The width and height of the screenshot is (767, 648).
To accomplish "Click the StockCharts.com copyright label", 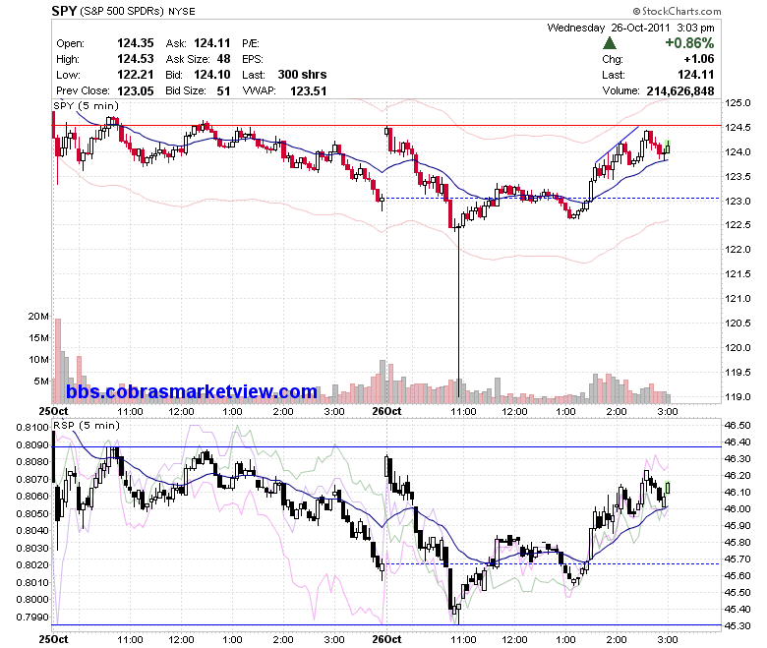I will (x=677, y=11).
